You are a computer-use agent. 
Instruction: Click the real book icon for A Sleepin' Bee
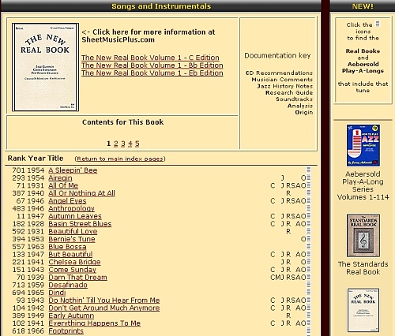pyautogui.click(x=309, y=170)
